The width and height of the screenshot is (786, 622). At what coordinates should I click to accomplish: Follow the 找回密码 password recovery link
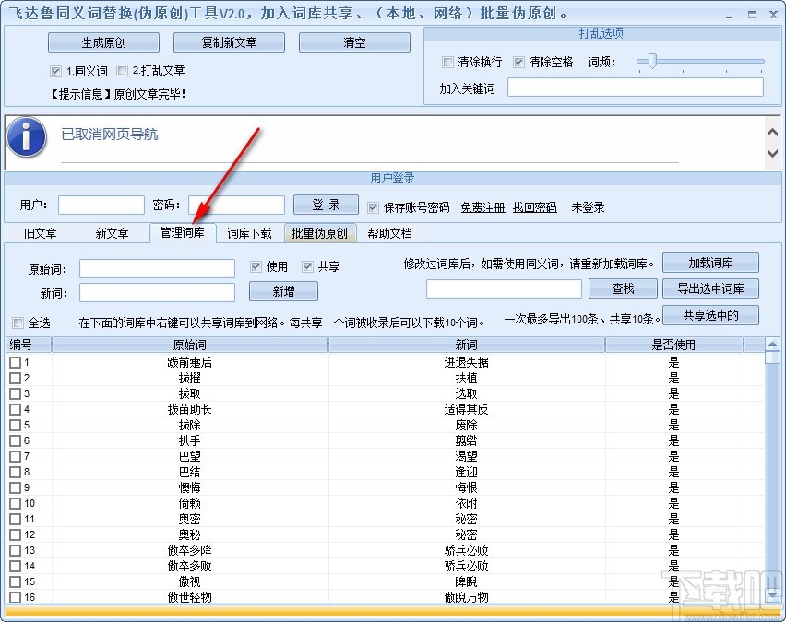(534, 207)
